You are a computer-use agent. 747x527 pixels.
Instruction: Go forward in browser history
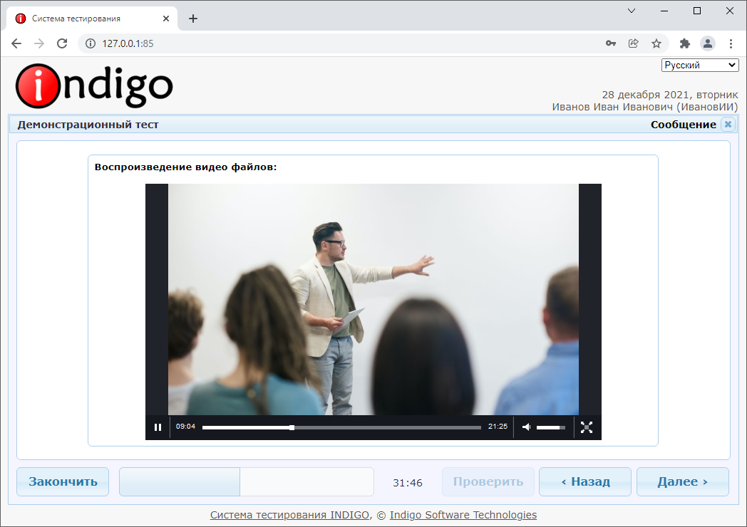click(39, 43)
